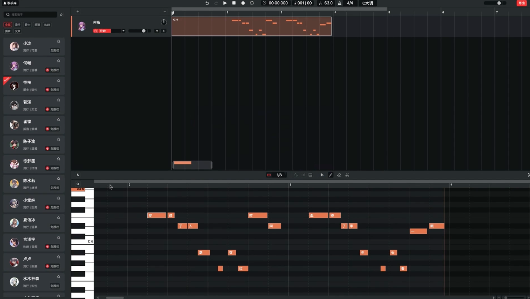Screen dimensions: 530x299
Task: Collapse track panel using chevron up arrow
Action: pos(164,12)
